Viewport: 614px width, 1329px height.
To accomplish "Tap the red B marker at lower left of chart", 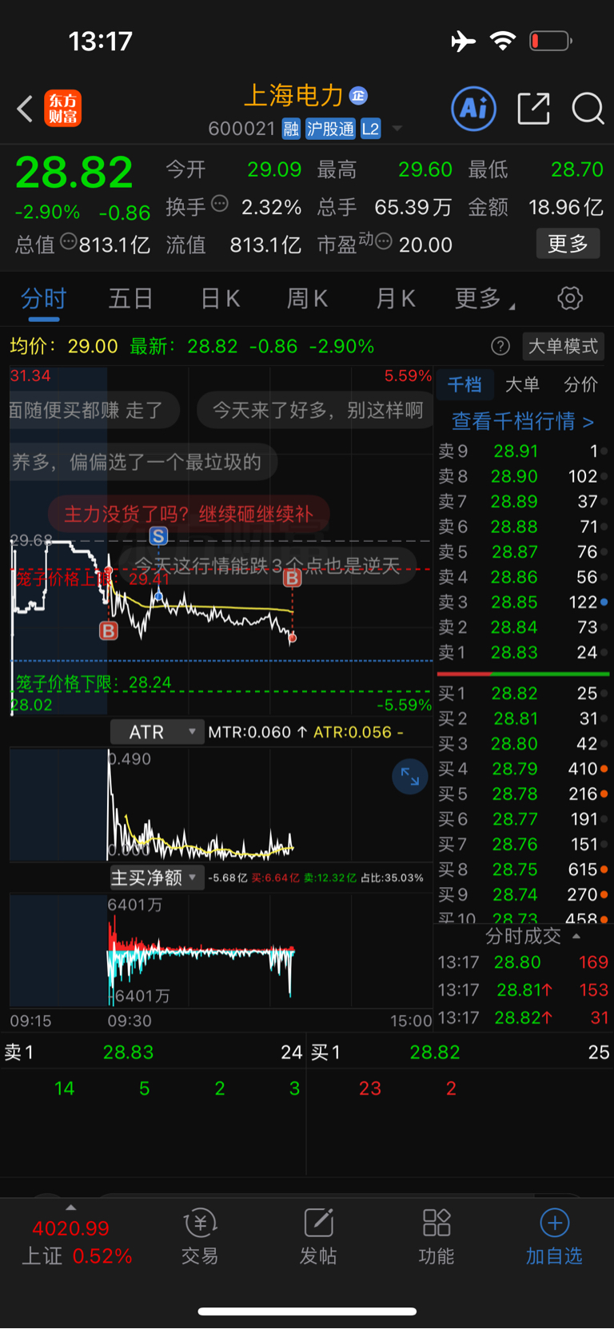I will pos(109,631).
